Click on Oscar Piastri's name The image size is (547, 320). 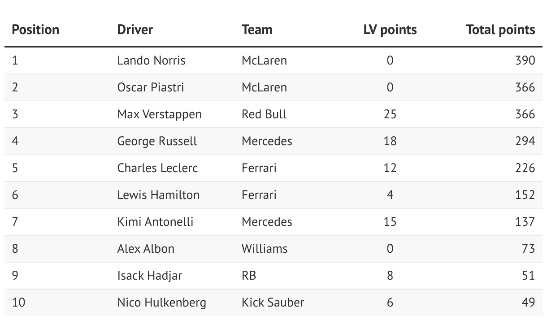(151, 87)
